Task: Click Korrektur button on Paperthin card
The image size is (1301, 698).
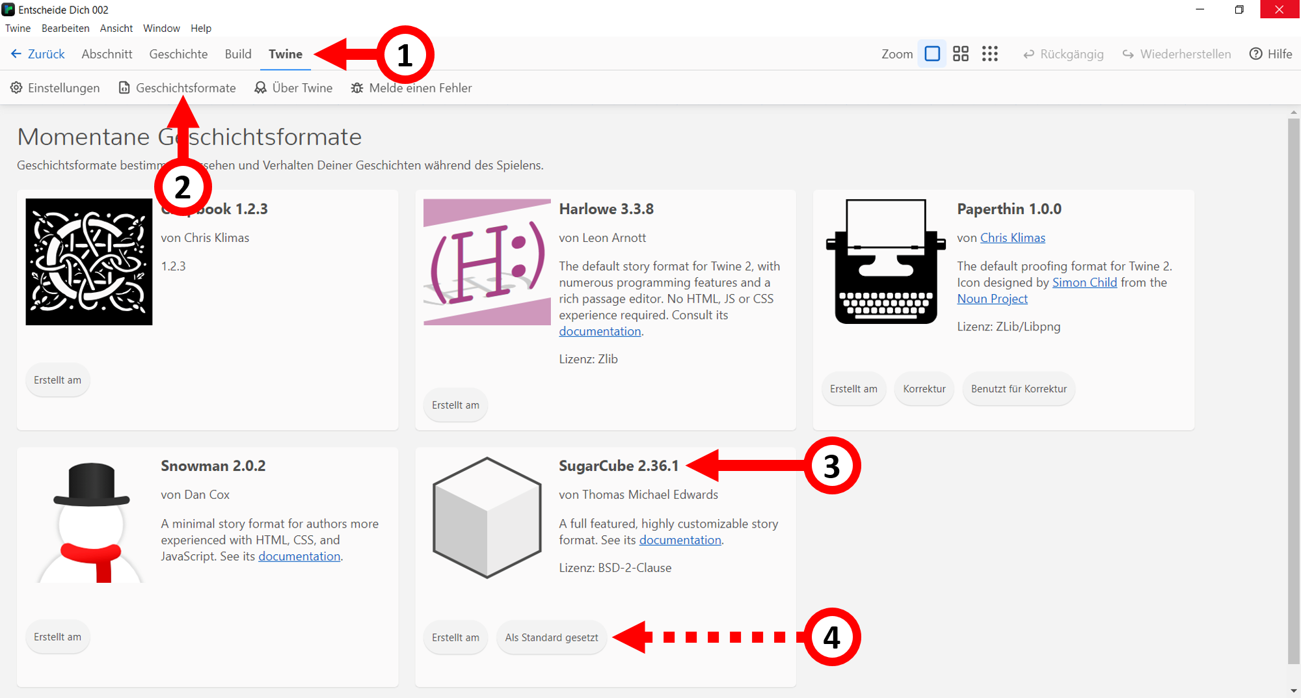Action: pos(924,389)
